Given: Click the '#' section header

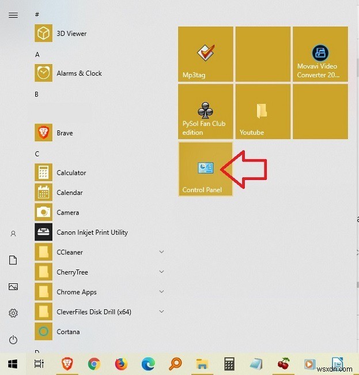Looking at the screenshot, I should coord(37,14).
